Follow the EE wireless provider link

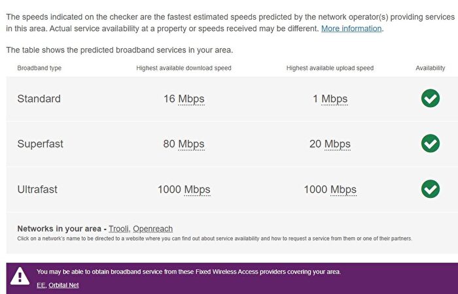pyautogui.click(x=41, y=285)
